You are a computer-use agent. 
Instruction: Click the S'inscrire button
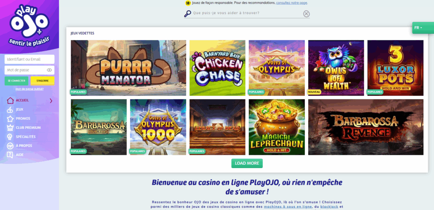[42, 81]
